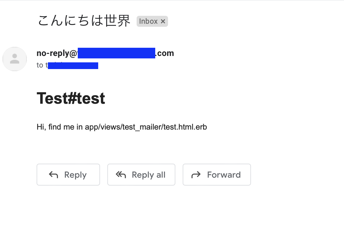Click the curved Reply arrow inside the button

(x=53, y=175)
